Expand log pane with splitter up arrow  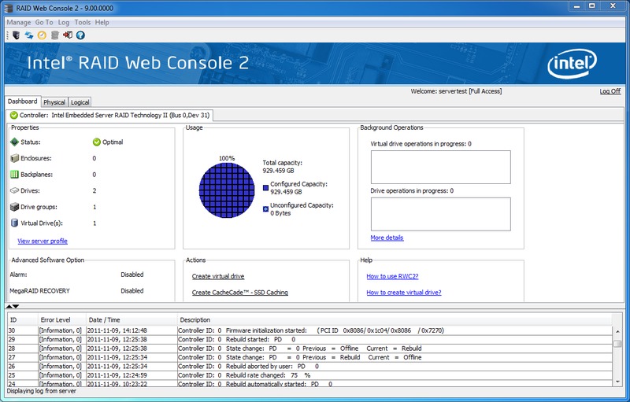coord(9,306)
